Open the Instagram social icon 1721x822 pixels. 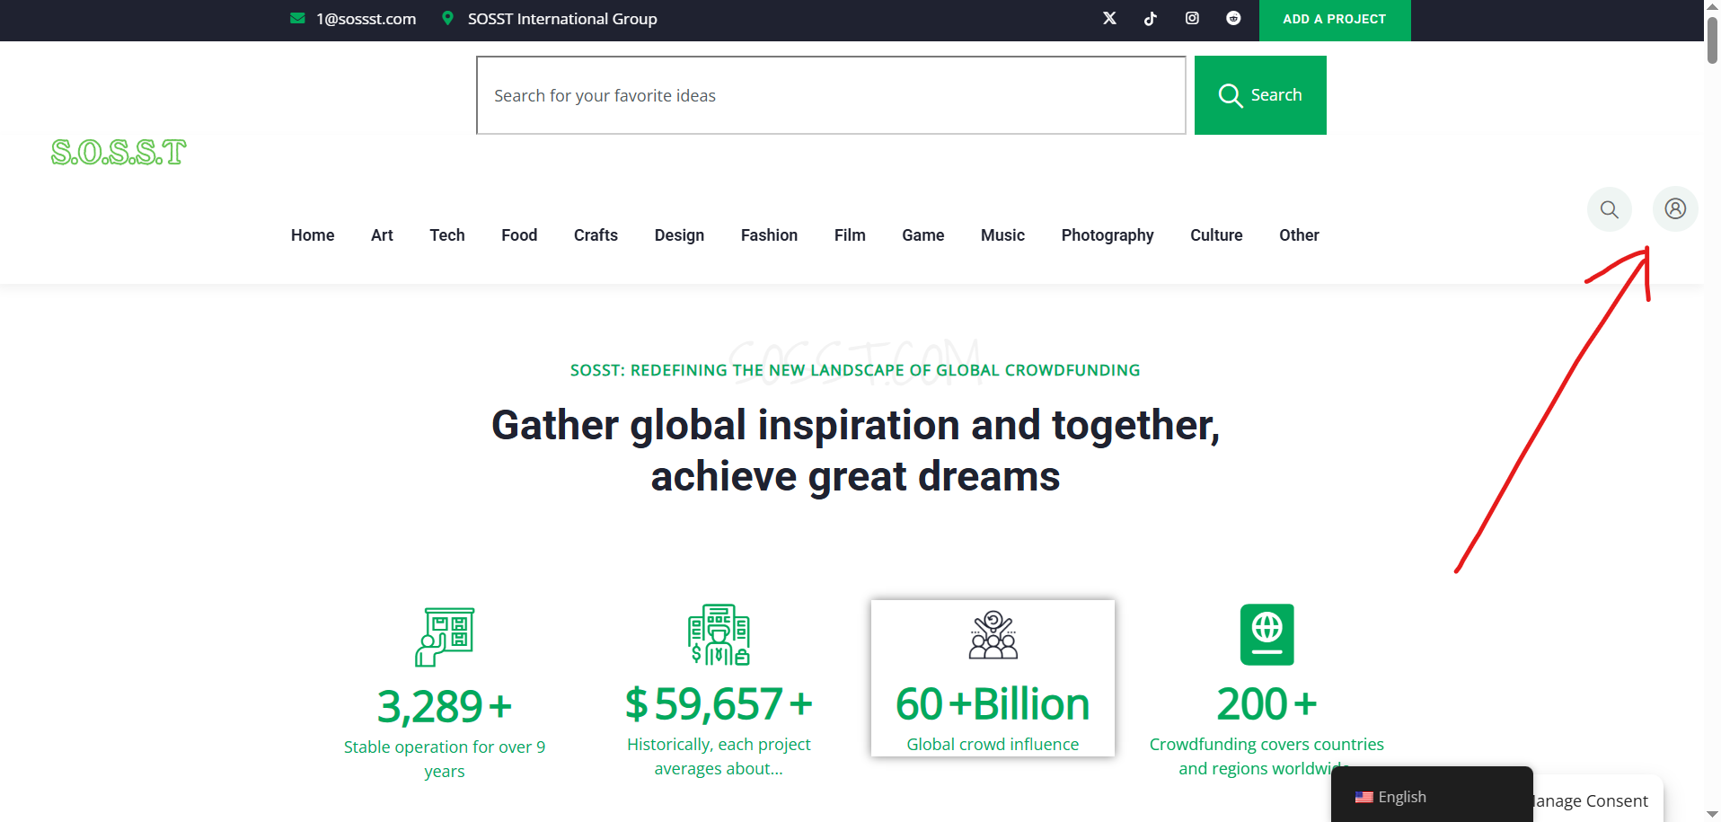(x=1192, y=18)
